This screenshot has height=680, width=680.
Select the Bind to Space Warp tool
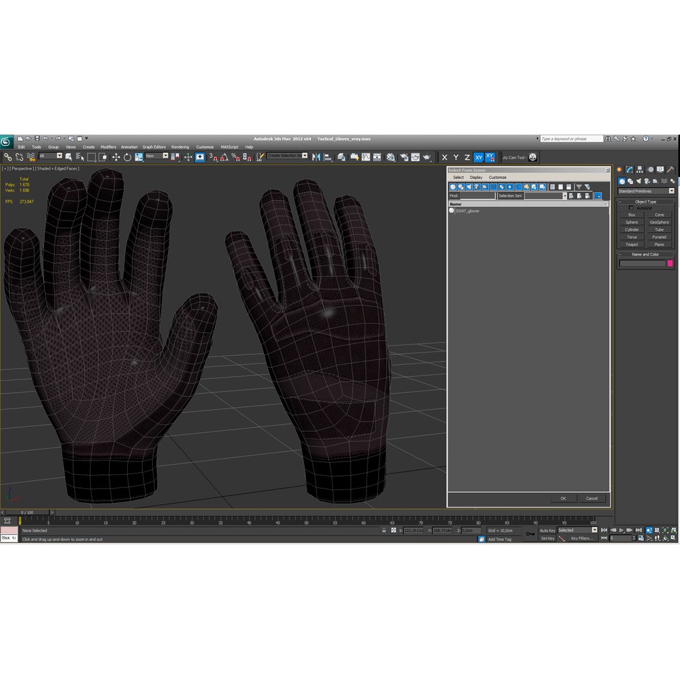(31, 157)
